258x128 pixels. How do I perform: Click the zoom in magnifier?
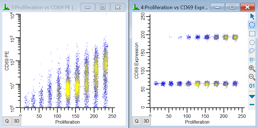252,68
